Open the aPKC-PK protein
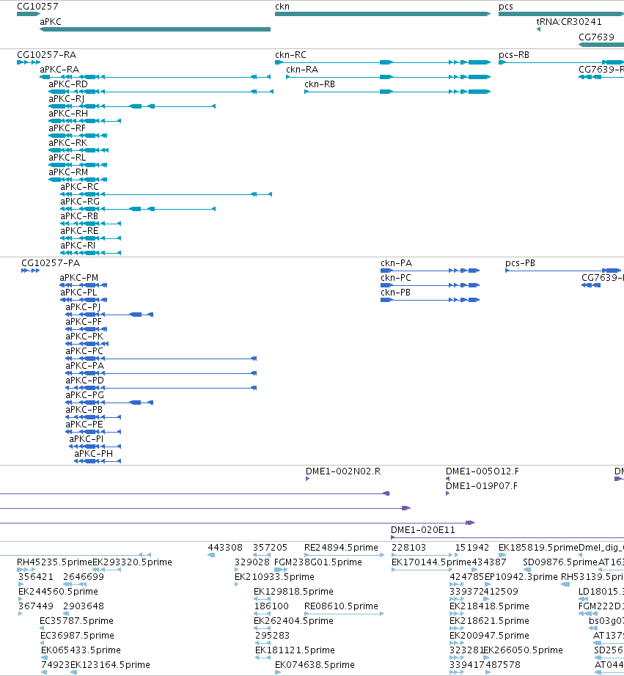 (x=84, y=337)
